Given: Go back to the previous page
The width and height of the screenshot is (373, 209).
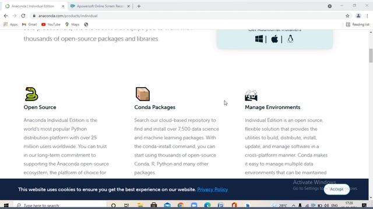Looking at the screenshot, I should point(6,16).
